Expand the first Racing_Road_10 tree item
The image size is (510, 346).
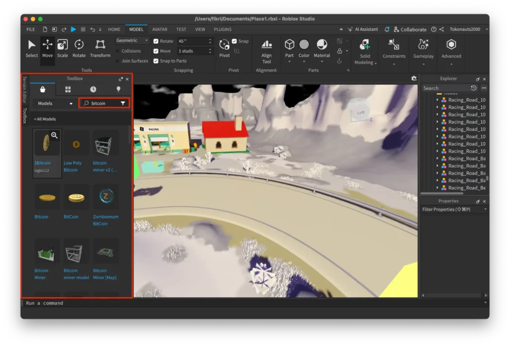tap(437, 100)
